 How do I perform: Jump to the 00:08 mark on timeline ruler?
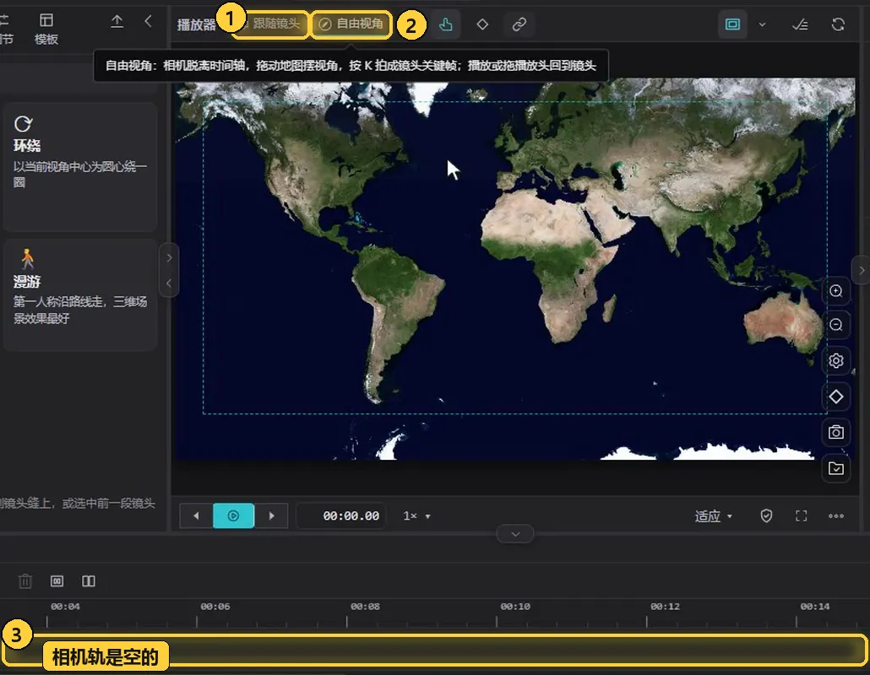[365, 607]
